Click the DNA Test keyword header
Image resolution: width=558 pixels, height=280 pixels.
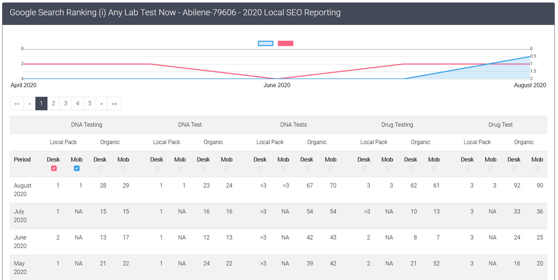point(190,125)
